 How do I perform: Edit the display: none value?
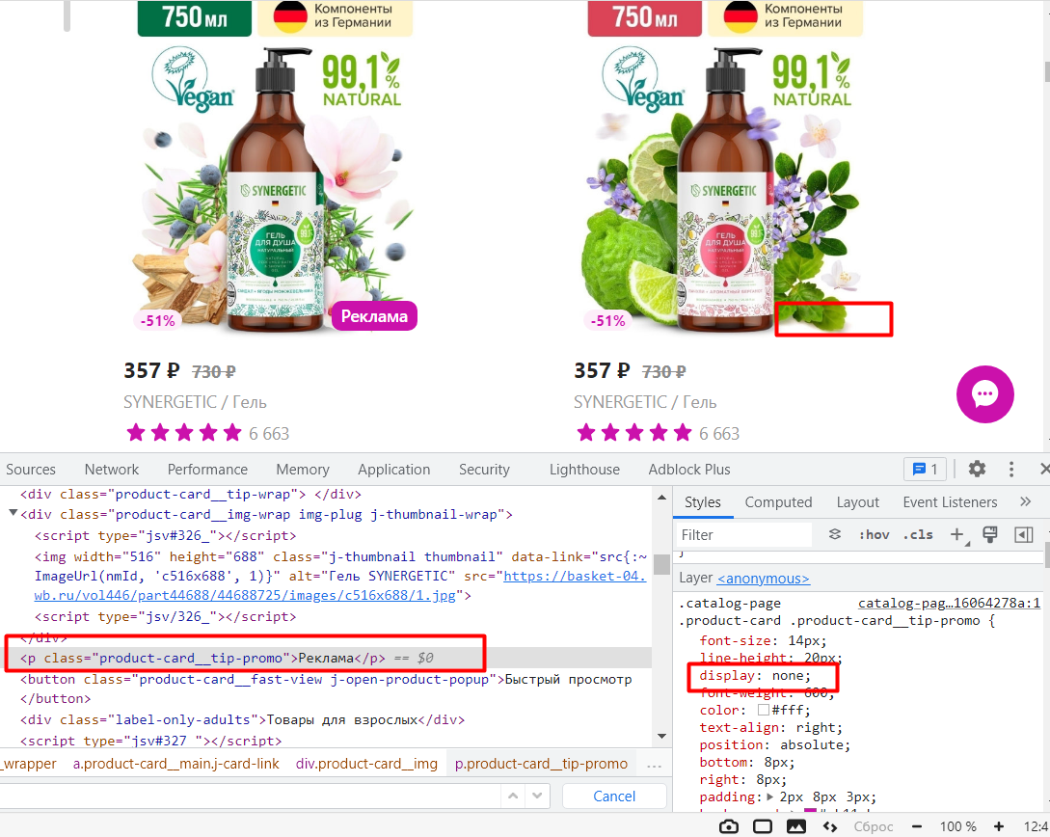coord(788,676)
